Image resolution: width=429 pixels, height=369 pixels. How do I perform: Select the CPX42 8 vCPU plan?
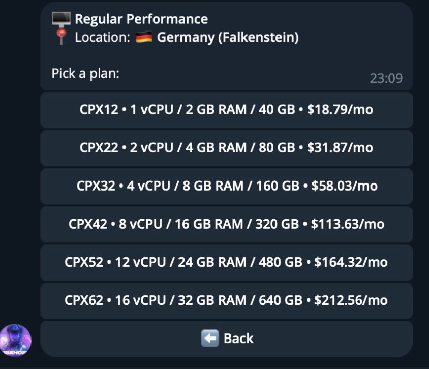coord(227,224)
